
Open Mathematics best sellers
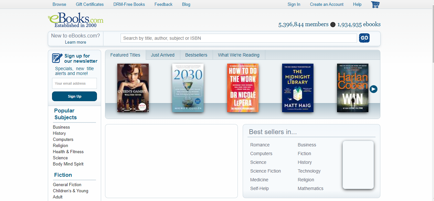[311, 188]
